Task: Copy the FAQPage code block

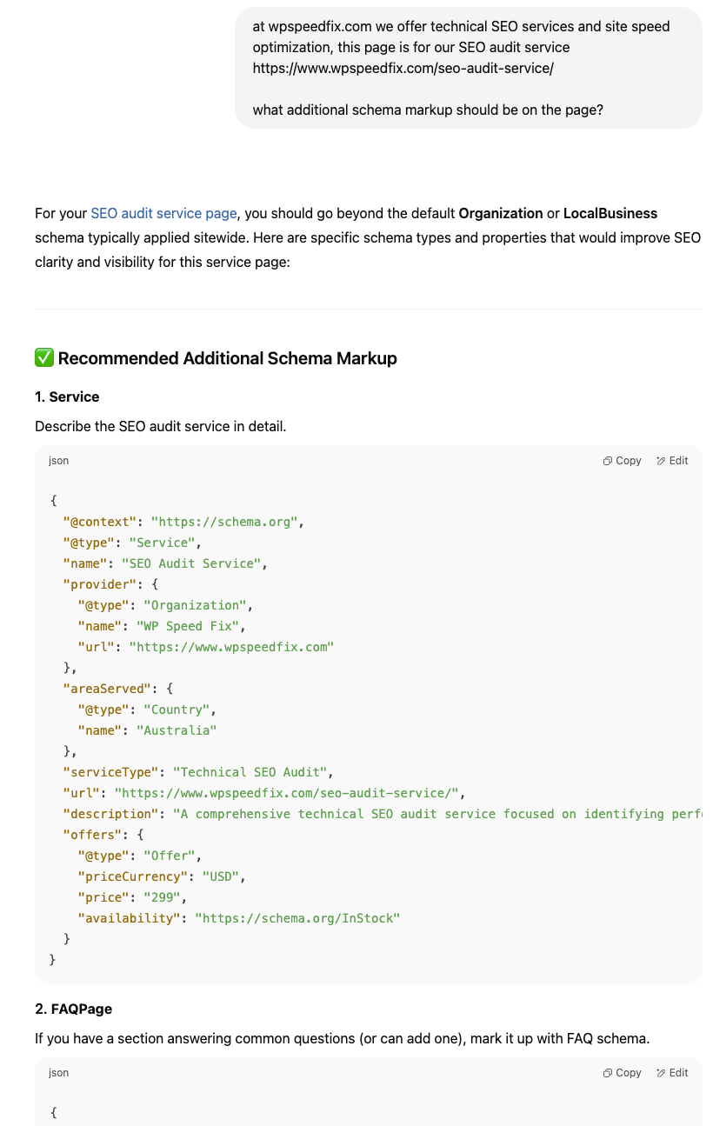Action: pyautogui.click(x=622, y=1073)
